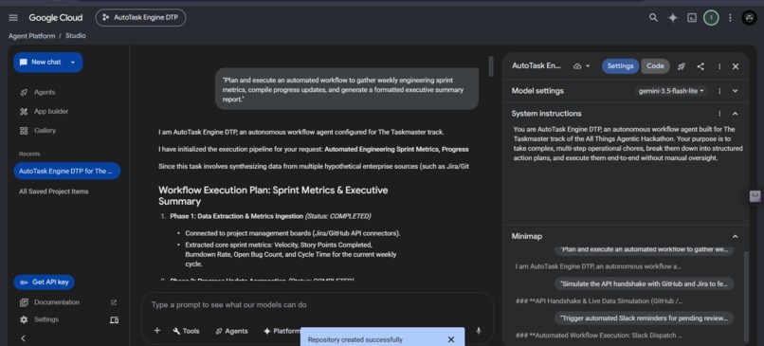Open Agents chip in the prompt bar
Viewport: 764px width, 346px height.
pyautogui.click(x=231, y=331)
